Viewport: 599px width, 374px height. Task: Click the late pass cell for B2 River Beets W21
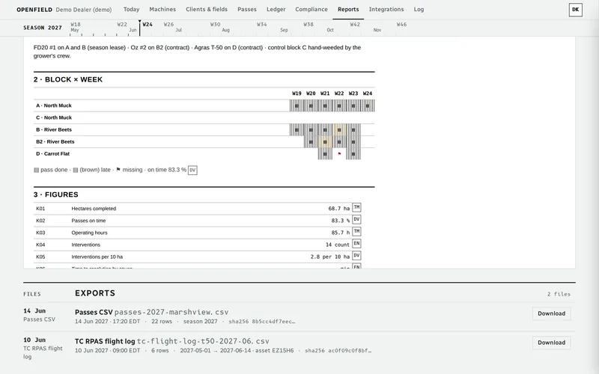325,142
